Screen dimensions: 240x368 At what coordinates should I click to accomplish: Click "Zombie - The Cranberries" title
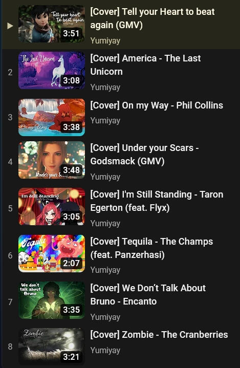(x=159, y=335)
